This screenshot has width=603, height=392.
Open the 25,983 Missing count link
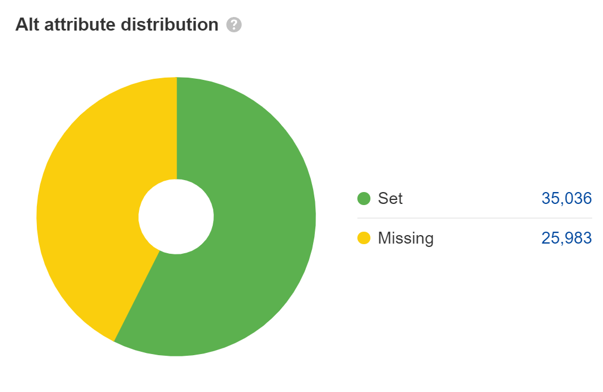point(566,238)
